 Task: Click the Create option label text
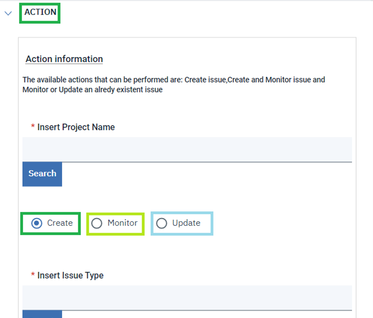coord(60,223)
